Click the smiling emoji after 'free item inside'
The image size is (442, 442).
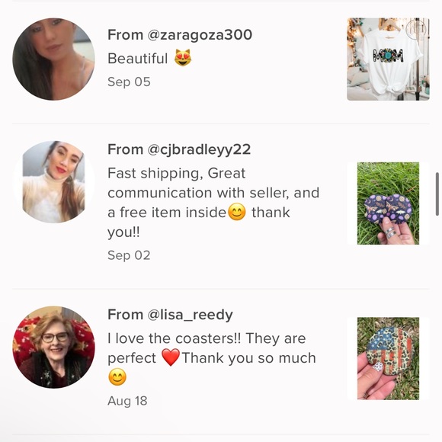point(237,212)
